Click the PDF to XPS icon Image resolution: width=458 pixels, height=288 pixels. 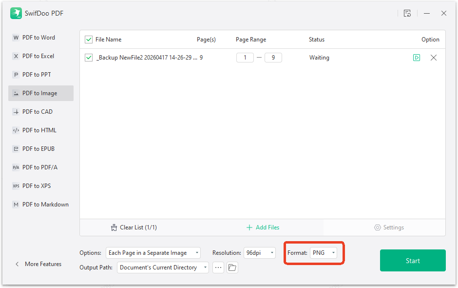[16, 186]
